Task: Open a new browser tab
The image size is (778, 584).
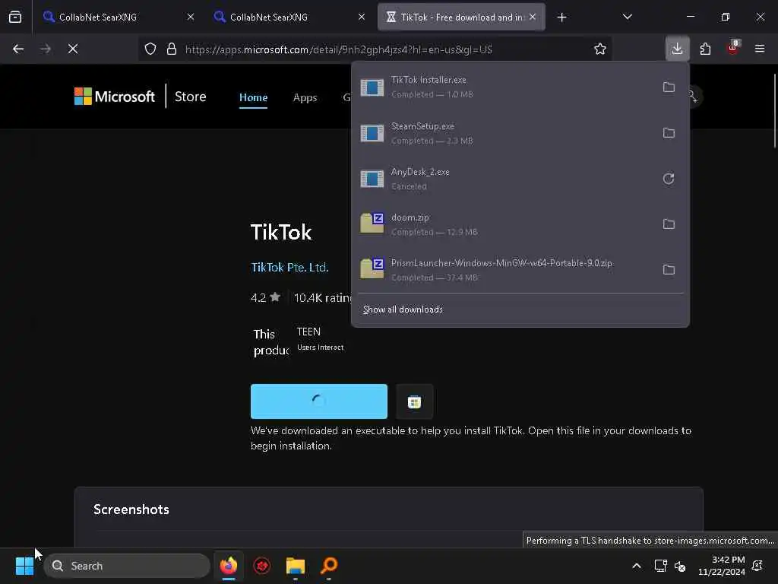Action: pos(561,17)
